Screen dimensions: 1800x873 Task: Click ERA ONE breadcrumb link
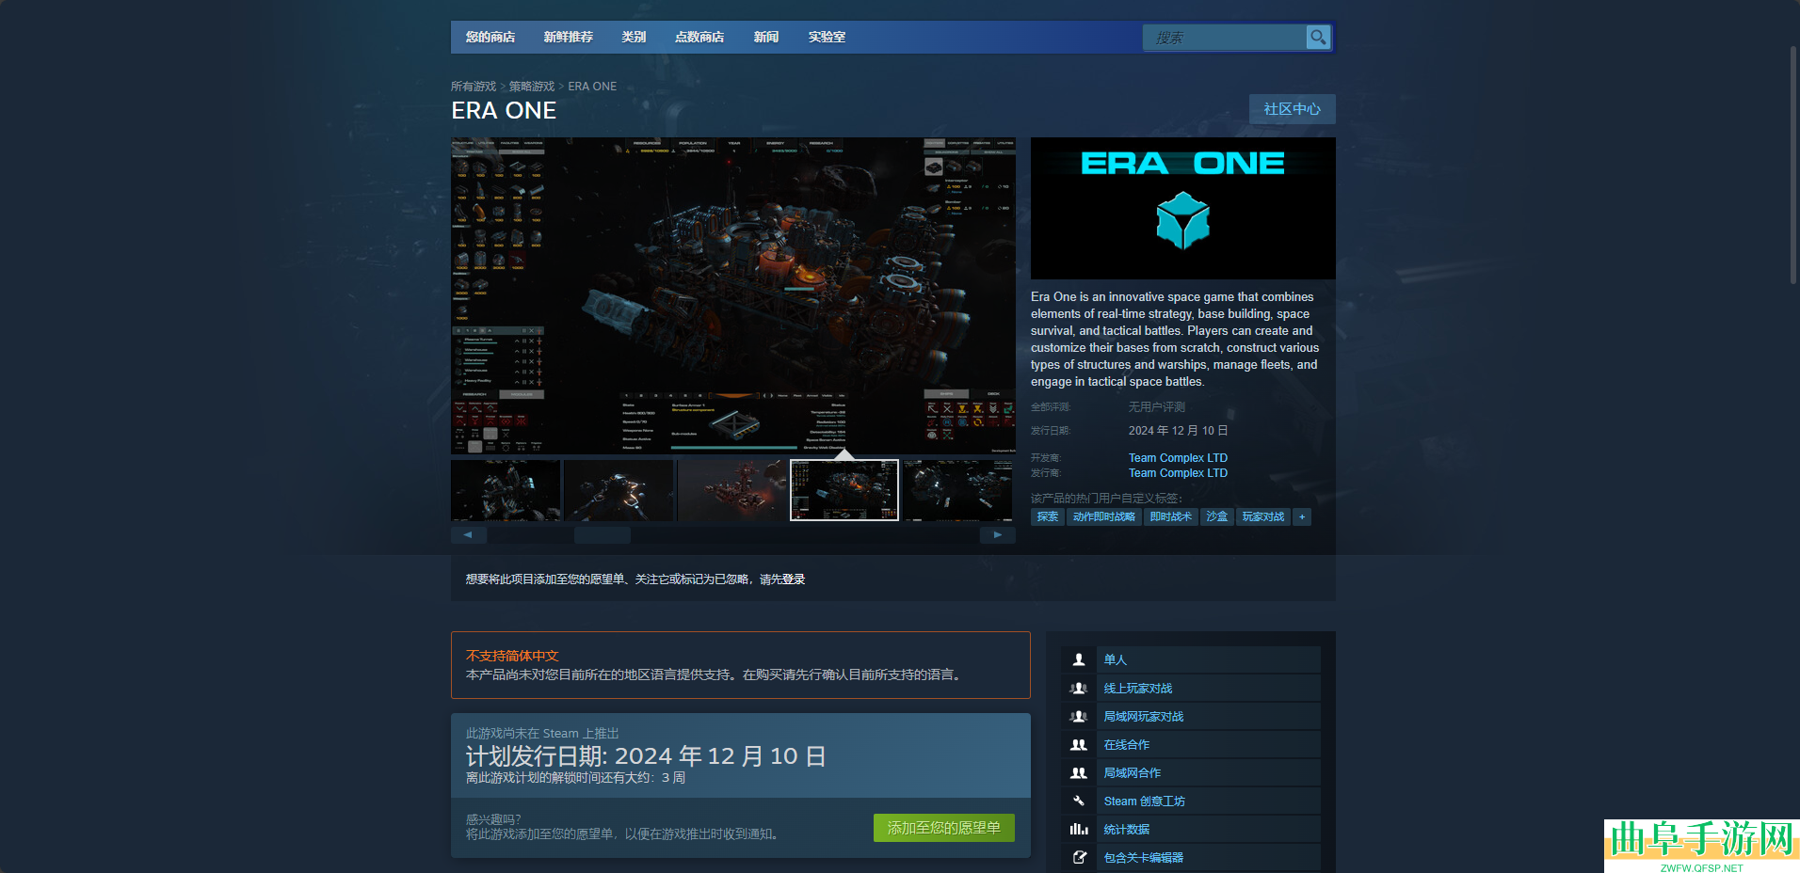tap(592, 86)
